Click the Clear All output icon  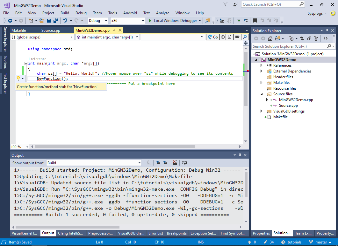pos(175,163)
